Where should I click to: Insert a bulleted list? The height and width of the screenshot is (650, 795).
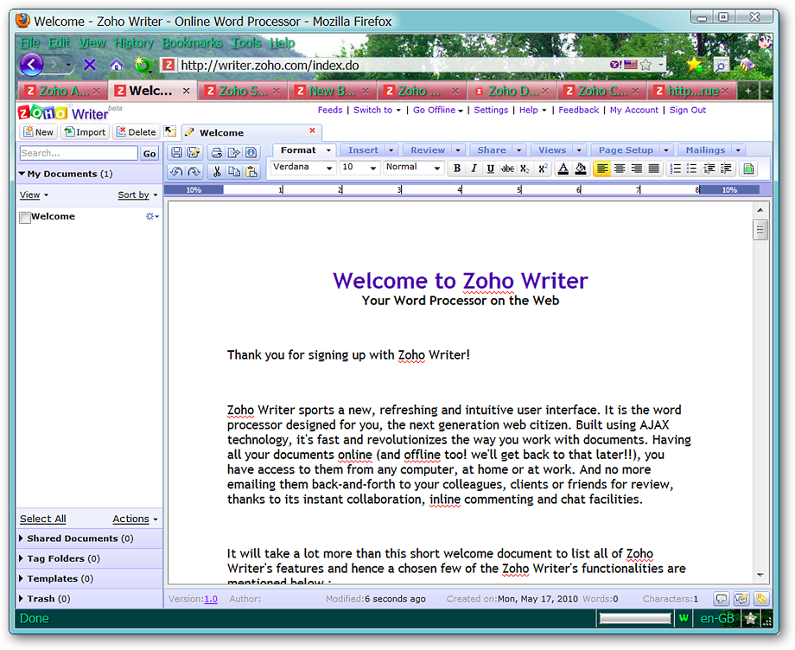pyautogui.click(x=691, y=169)
